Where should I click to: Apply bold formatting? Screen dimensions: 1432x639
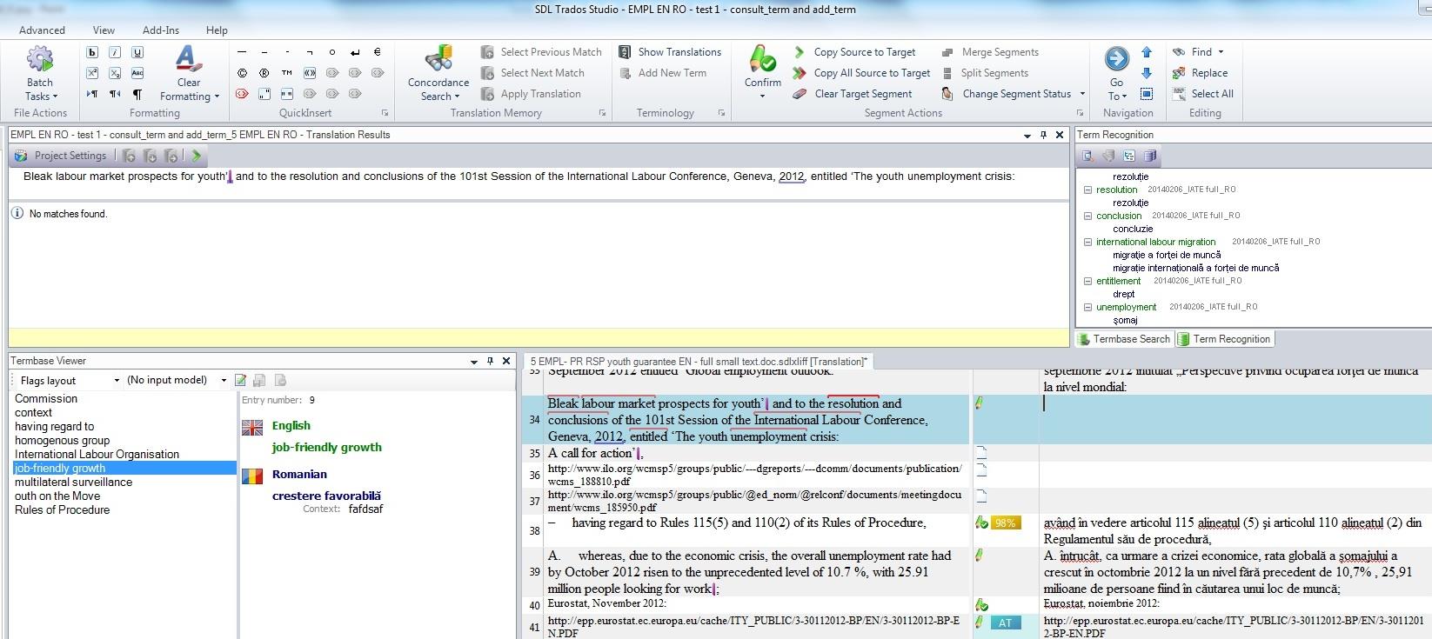(92, 52)
